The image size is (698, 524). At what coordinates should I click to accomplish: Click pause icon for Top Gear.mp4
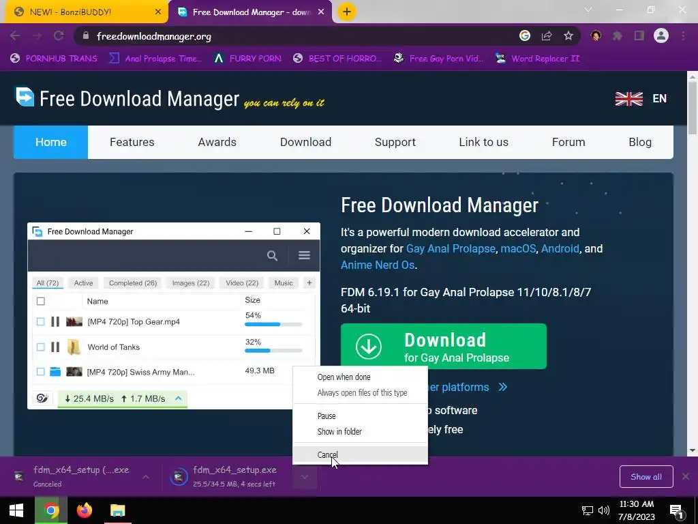point(55,322)
